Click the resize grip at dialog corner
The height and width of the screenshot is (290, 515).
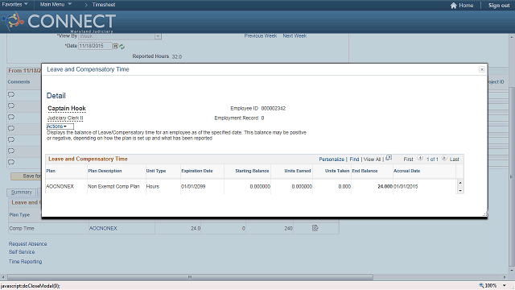(x=484, y=214)
